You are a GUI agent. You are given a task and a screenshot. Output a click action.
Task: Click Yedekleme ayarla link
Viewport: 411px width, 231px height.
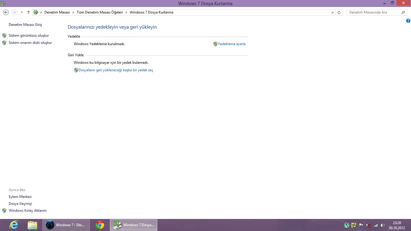232,44
